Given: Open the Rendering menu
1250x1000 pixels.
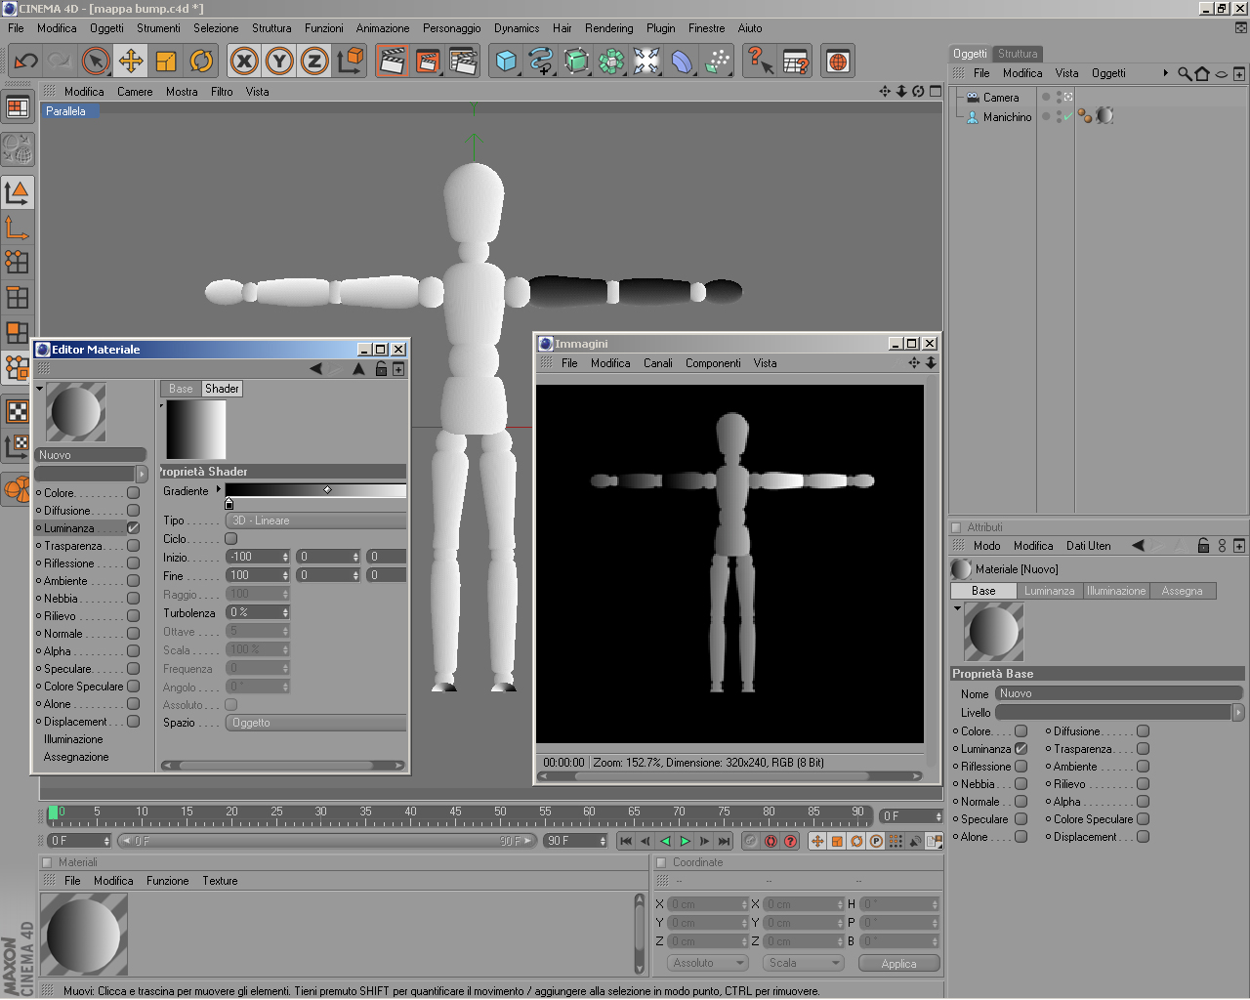Looking at the screenshot, I should [608, 28].
